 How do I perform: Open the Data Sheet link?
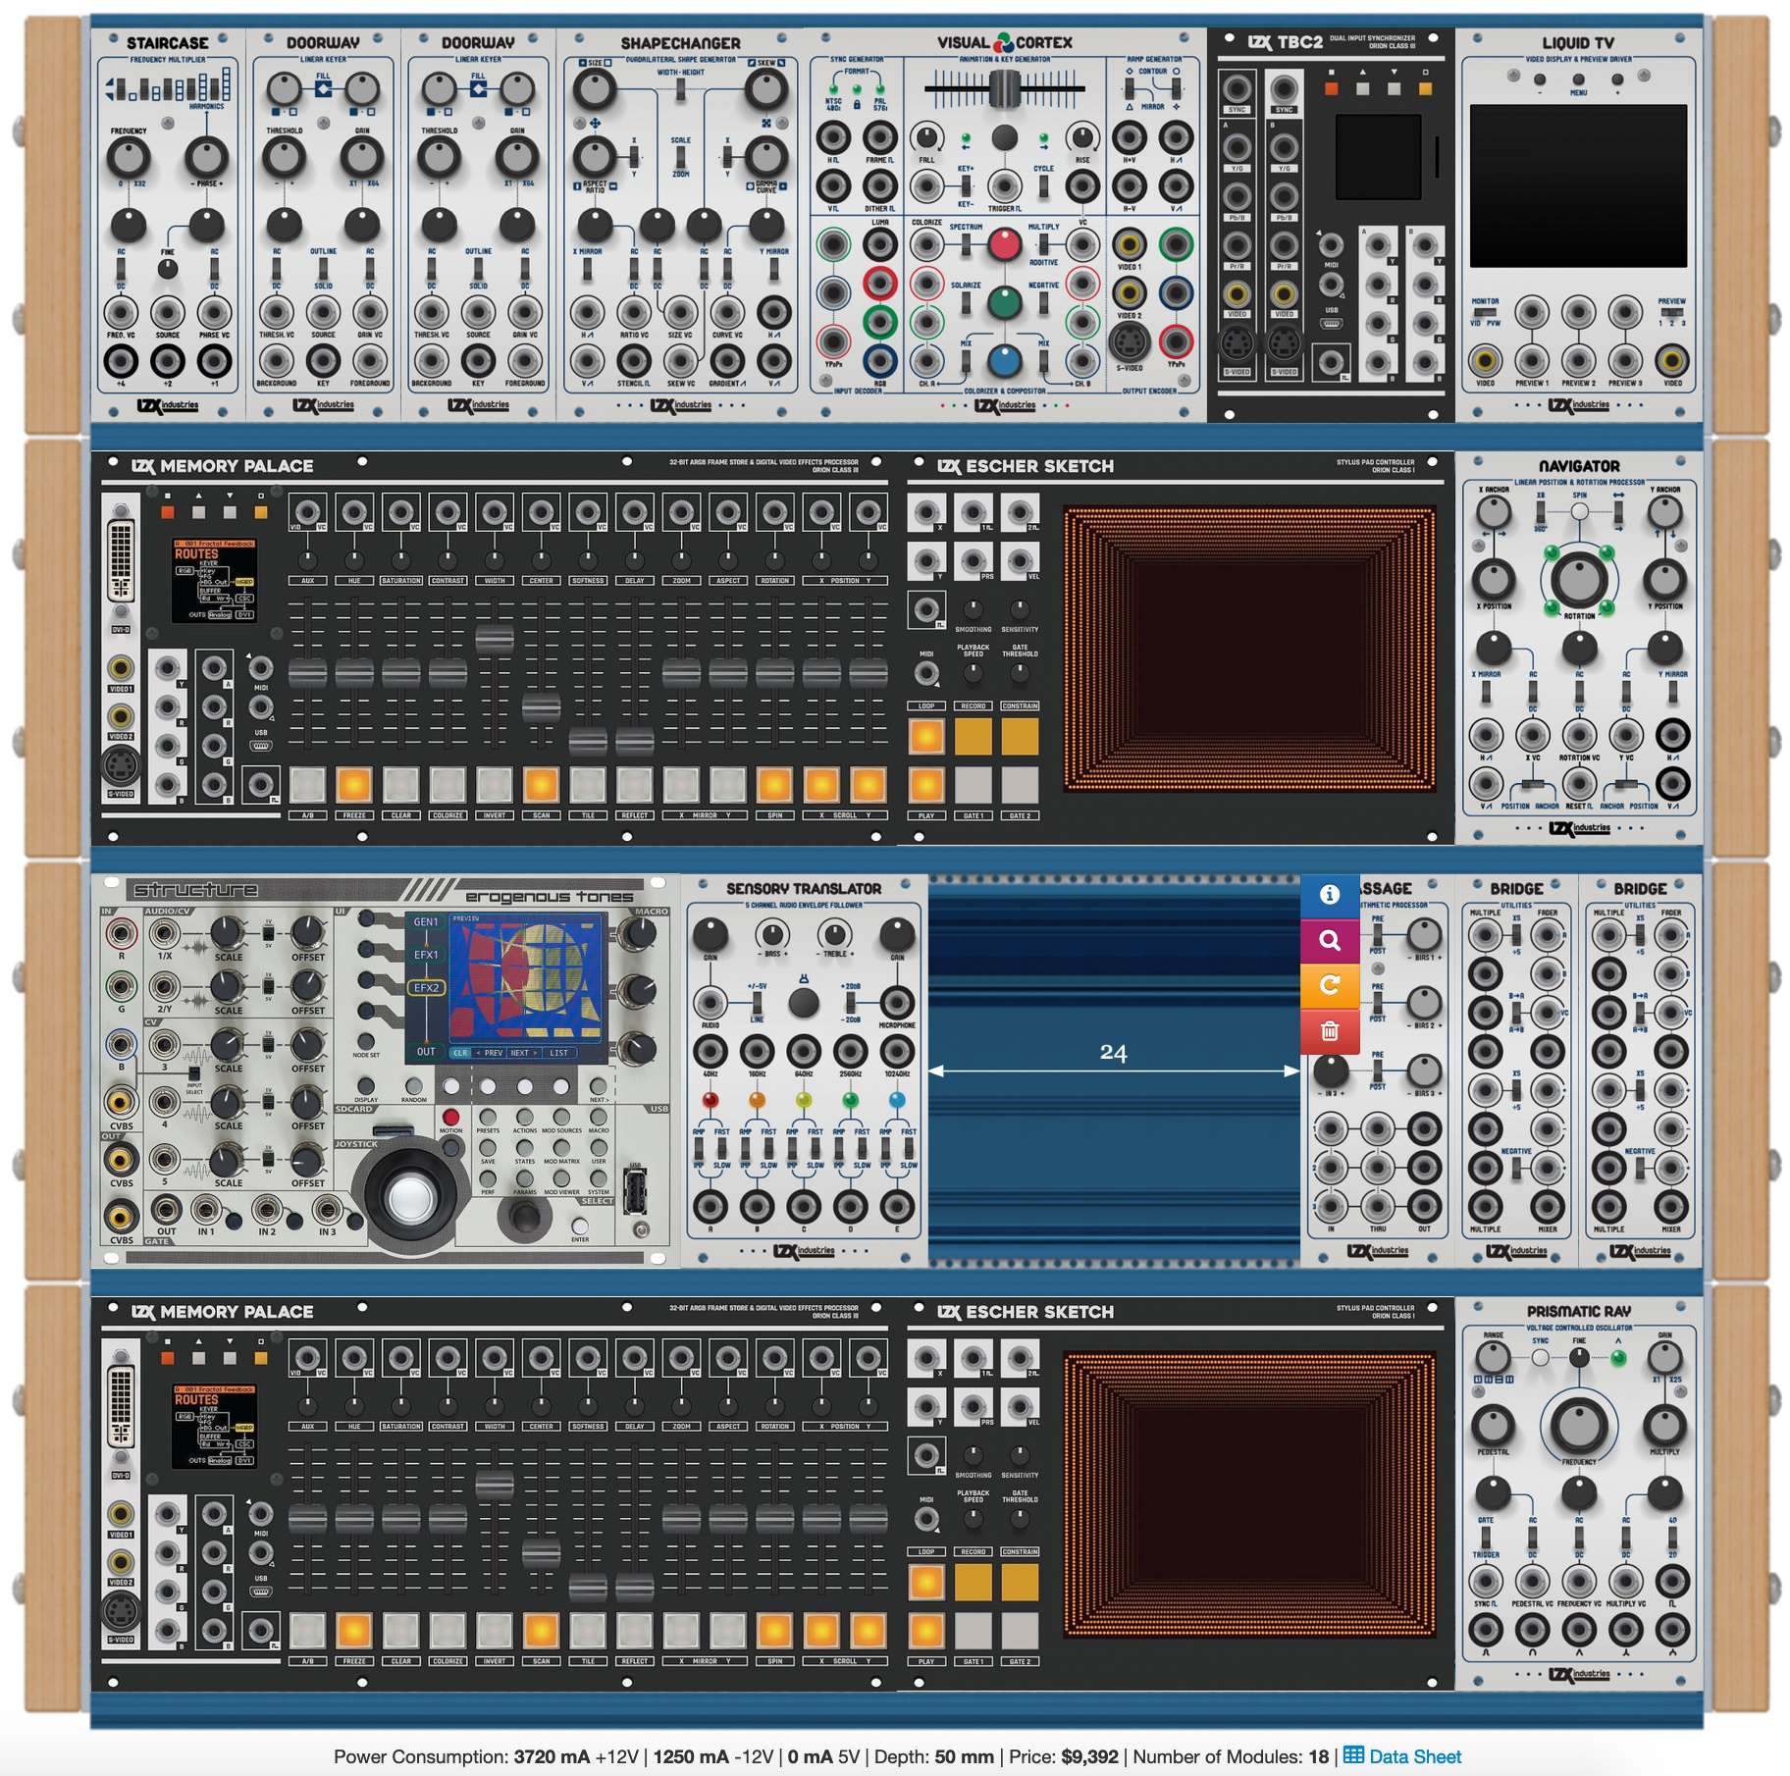[x=1402, y=1756]
